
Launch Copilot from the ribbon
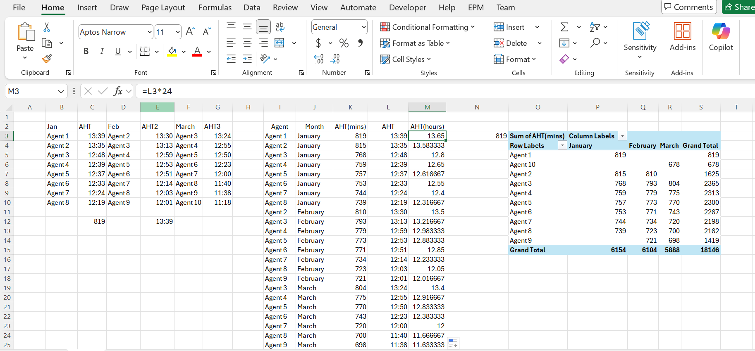[x=721, y=37]
